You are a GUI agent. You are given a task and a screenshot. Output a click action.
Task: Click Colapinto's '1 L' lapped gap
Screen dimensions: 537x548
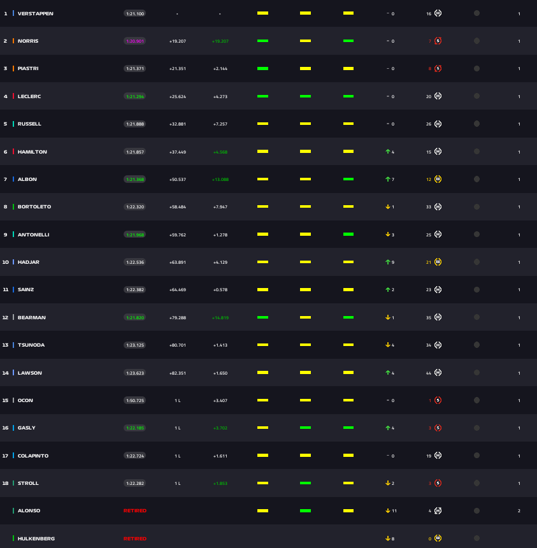click(x=178, y=456)
